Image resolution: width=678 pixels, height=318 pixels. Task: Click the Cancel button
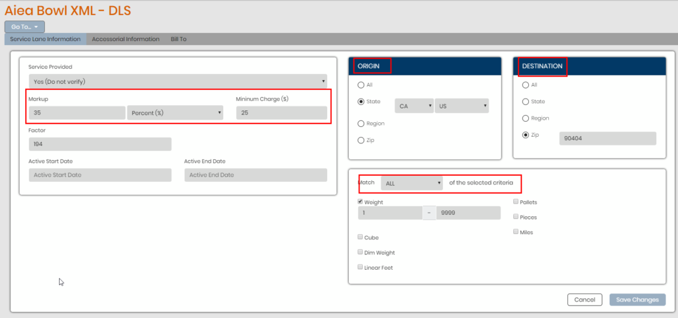tap(585, 300)
